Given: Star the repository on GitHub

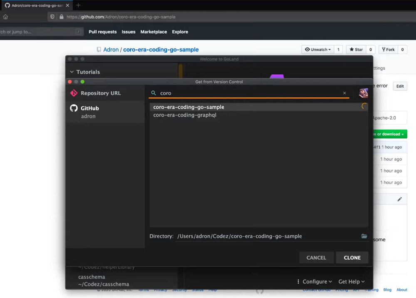Looking at the screenshot, I should point(356,49).
